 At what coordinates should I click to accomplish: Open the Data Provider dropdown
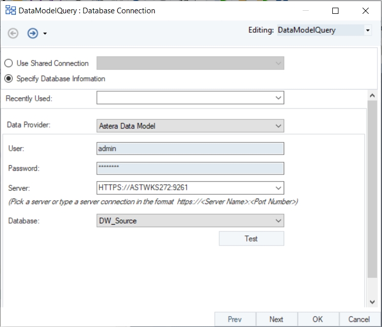point(278,126)
